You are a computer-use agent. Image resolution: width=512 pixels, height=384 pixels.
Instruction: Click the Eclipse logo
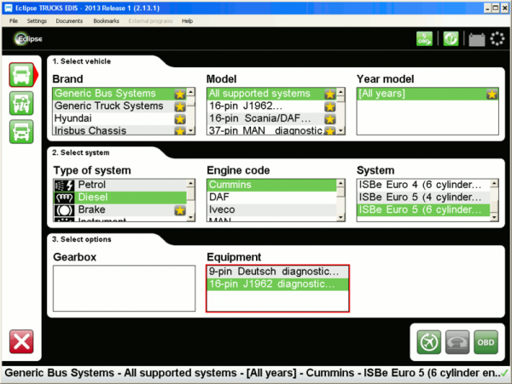[x=28, y=39]
